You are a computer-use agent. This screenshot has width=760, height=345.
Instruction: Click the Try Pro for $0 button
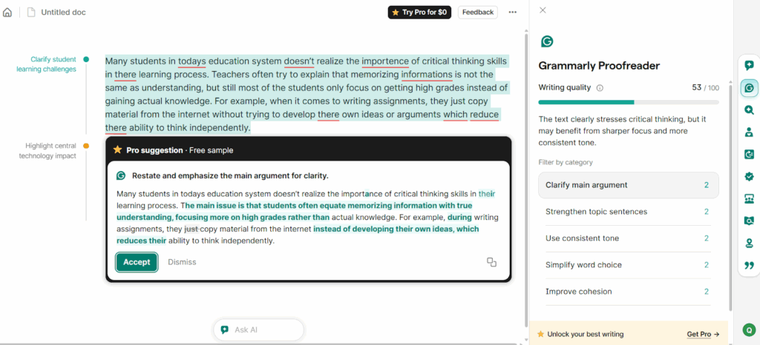(x=419, y=13)
